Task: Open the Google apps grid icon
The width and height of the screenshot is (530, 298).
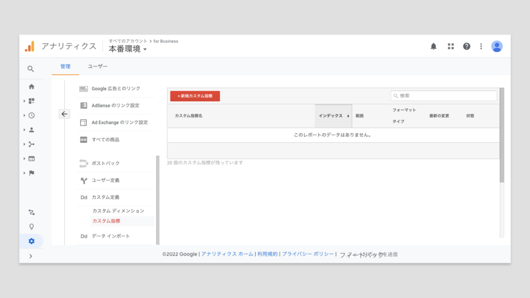Action: [x=451, y=47]
